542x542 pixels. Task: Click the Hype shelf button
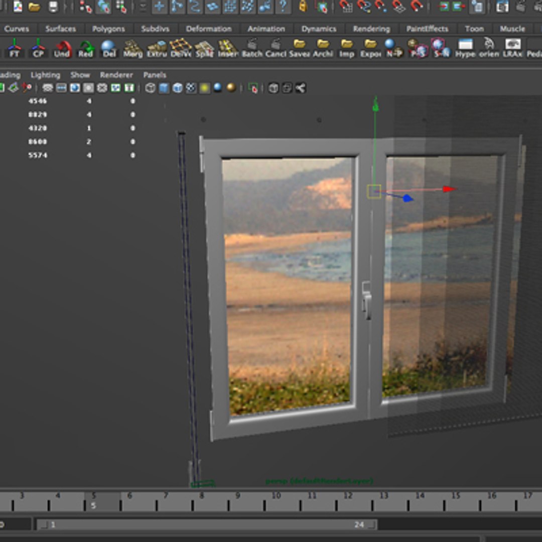pyautogui.click(x=465, y=48)
